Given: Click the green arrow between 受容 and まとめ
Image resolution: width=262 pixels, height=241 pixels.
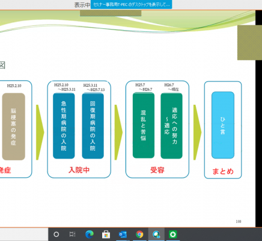Looking at the screenshot, I should click(x=197, y=133).
